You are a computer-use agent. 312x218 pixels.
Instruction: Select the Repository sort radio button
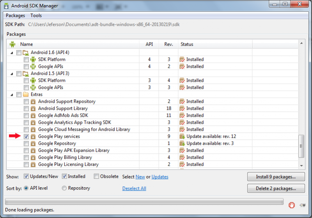tap(64, 188)
